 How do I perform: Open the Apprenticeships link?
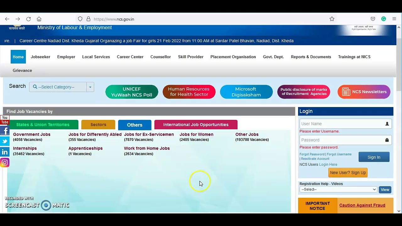(85, 148)
